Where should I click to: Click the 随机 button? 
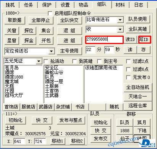pyautogui.click(x=114, y=107)
